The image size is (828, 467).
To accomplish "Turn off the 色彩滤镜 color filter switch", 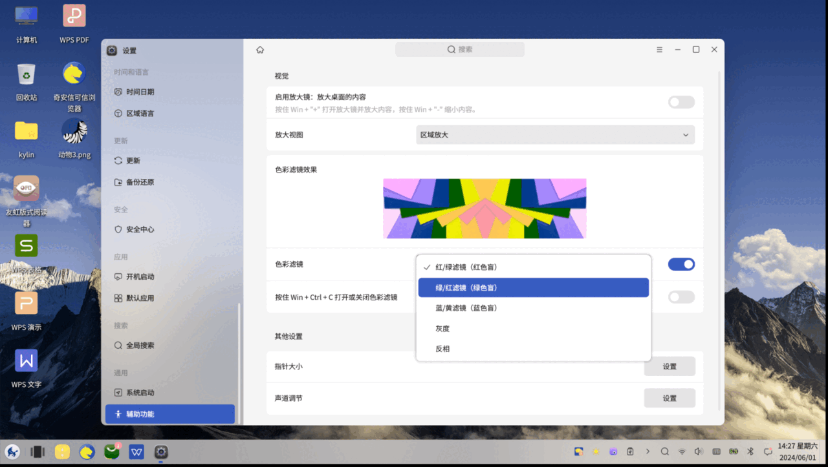I will [x=681, y=264].
